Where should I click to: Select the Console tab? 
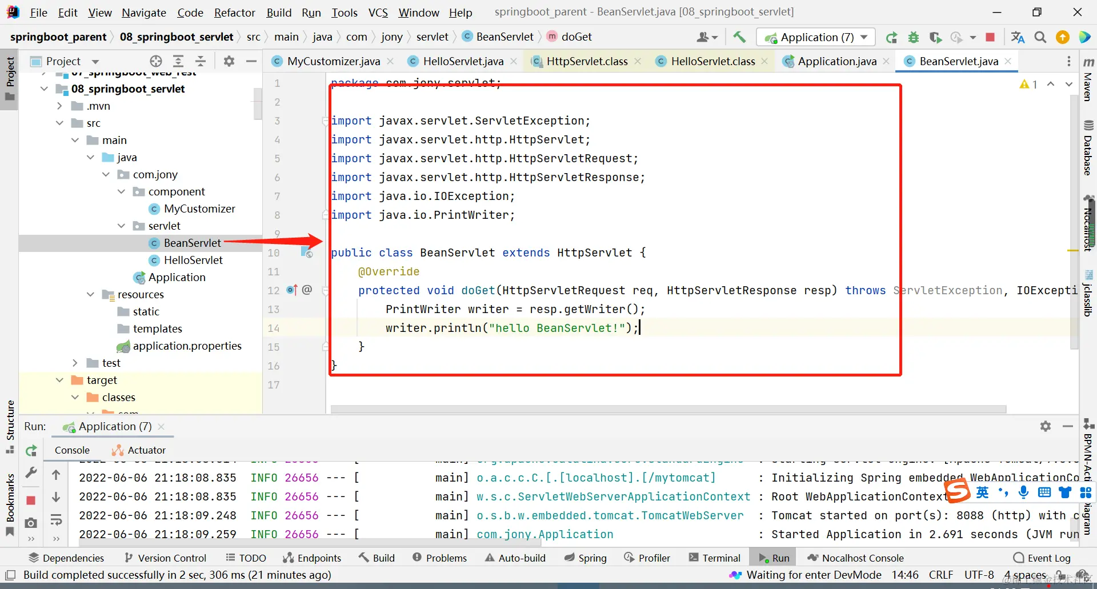coord(72,450)
